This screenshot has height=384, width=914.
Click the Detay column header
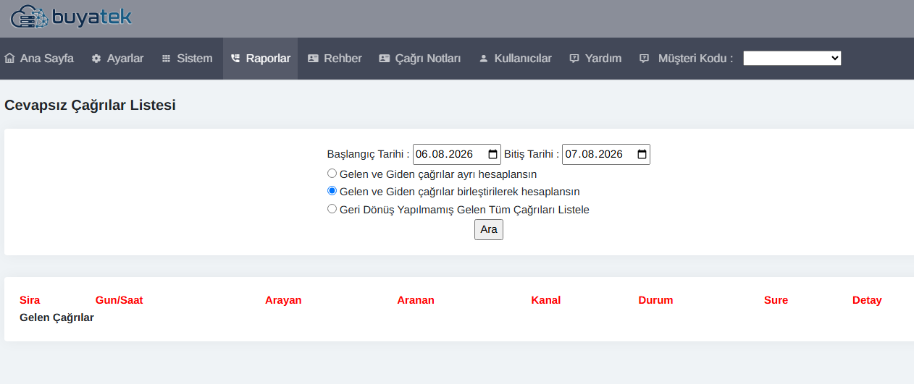click(x=867, y=300)
